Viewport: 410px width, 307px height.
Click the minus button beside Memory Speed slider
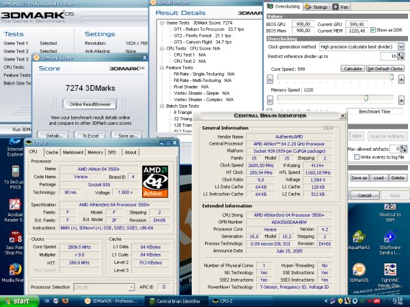pos(270,100)
